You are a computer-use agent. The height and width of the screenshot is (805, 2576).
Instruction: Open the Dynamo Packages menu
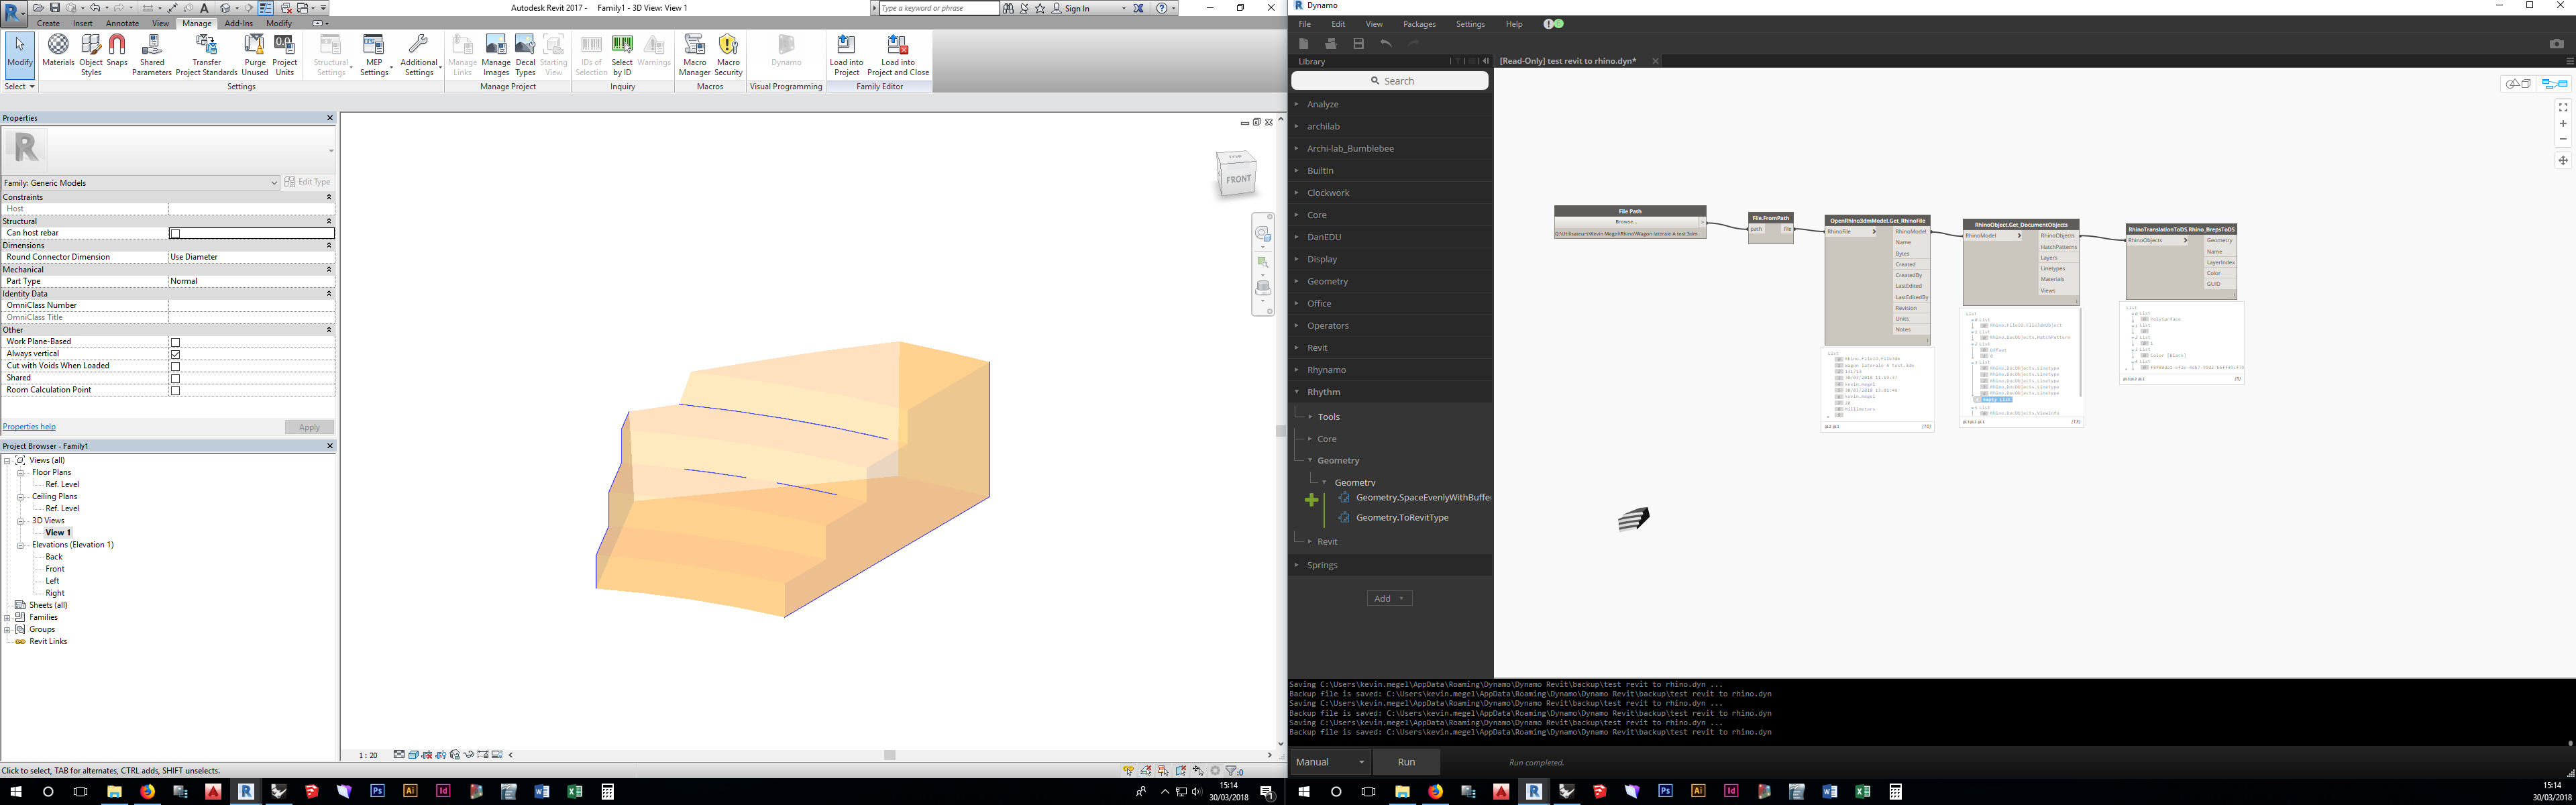[1418, 24]
